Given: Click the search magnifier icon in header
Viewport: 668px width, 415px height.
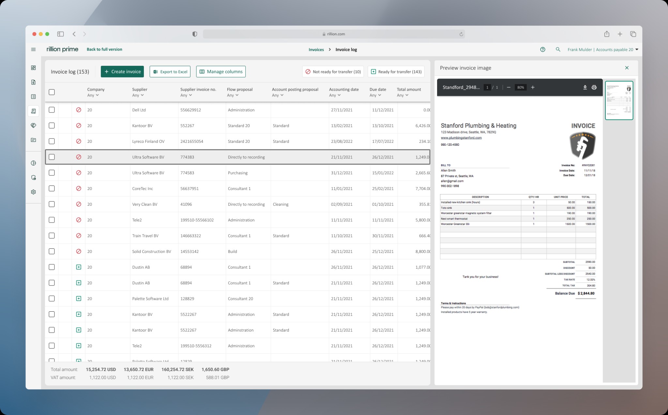Looking at the screenshot, I should 558,50.
